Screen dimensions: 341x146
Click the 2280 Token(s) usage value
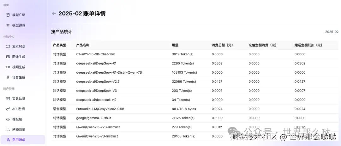coord(182,63)
